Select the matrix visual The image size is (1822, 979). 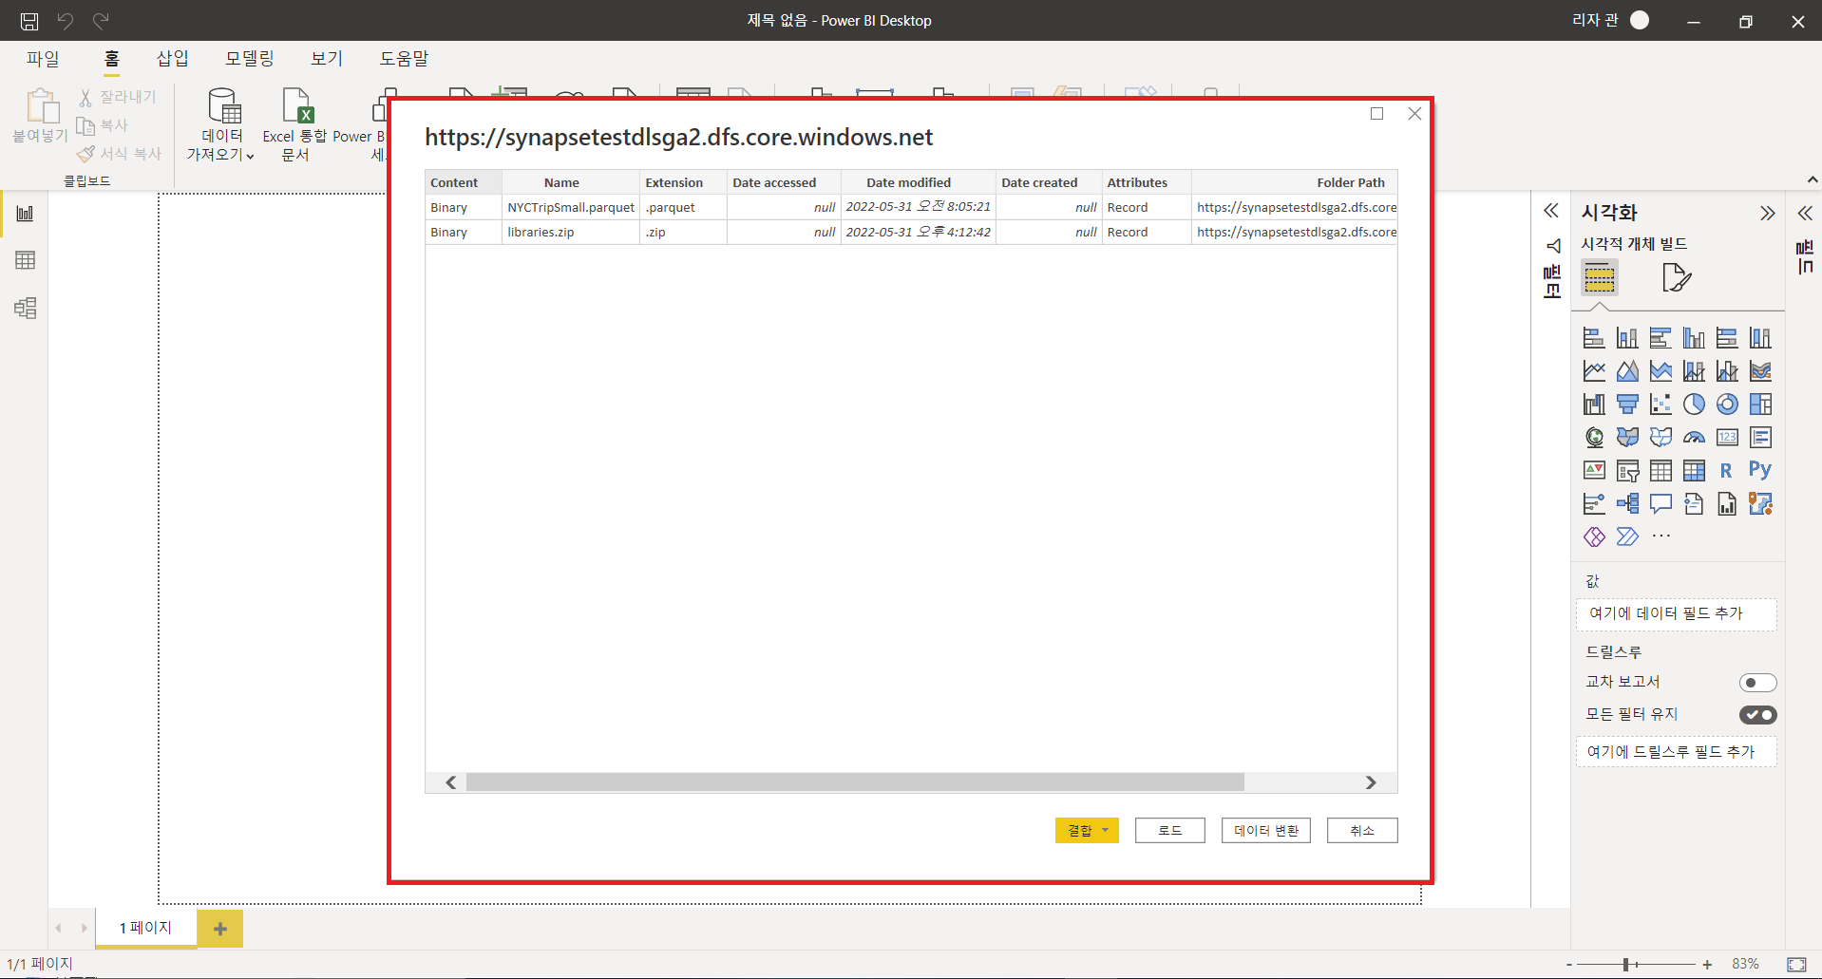[x=1694, y=471]
